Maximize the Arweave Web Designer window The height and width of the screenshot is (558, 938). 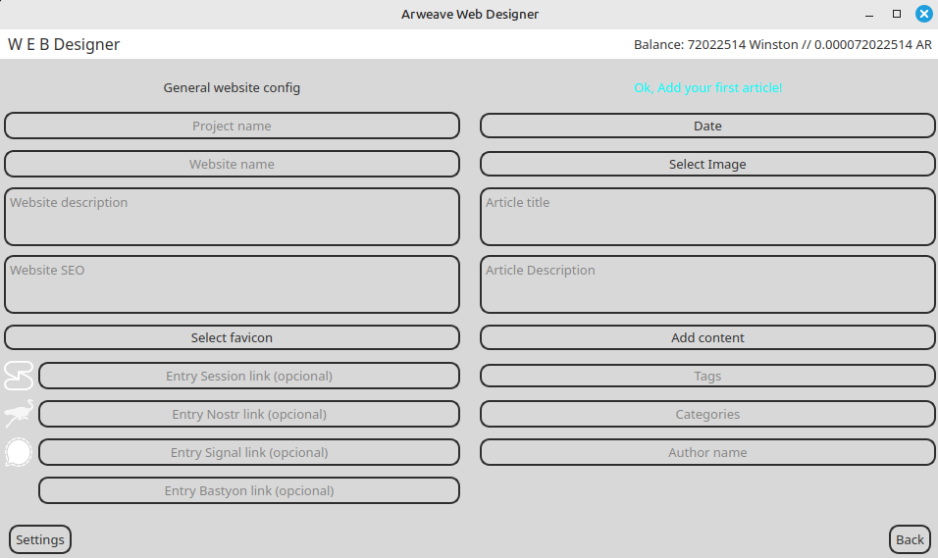tap(897, 14)
